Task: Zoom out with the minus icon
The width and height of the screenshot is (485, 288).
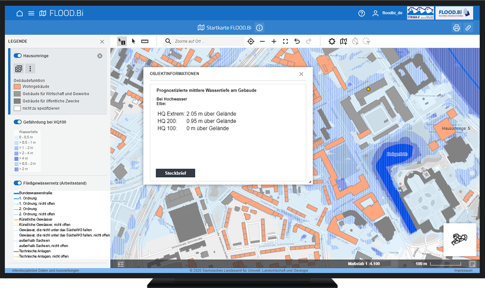Action: click(263, 41)
